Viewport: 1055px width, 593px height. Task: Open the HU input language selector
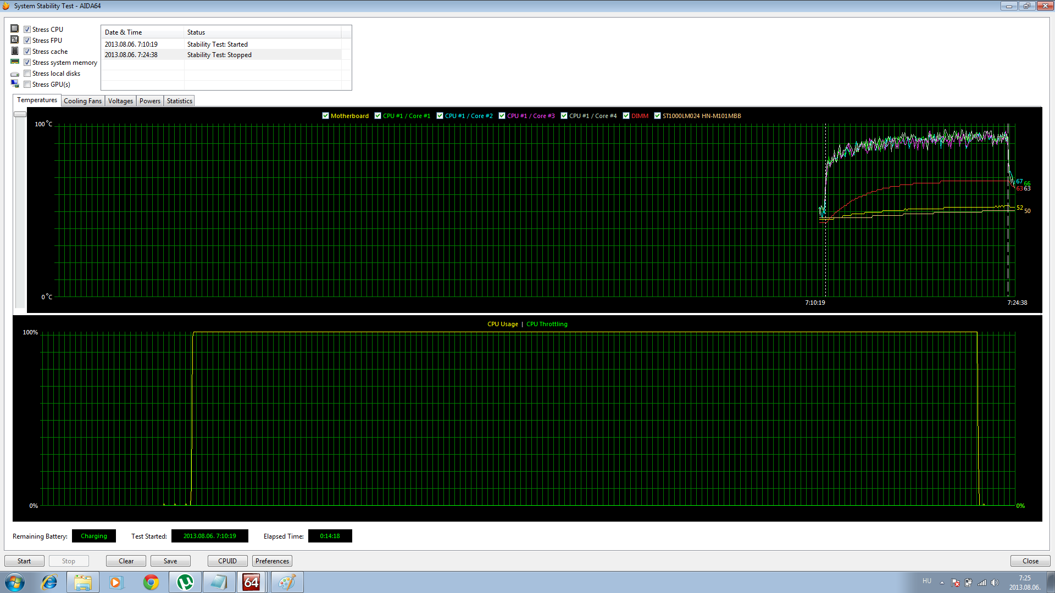927,581
